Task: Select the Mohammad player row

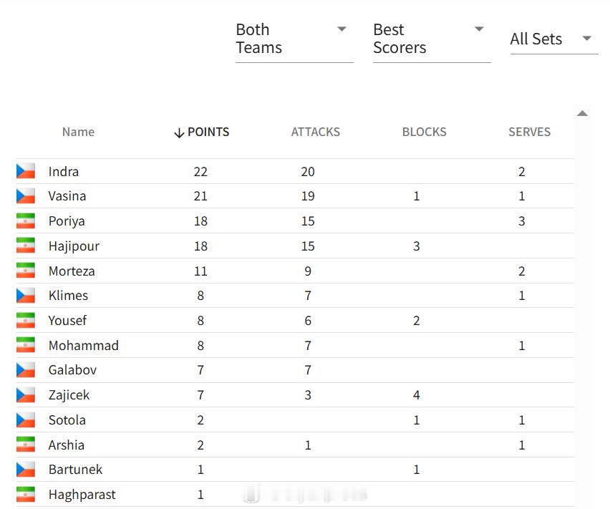Action: [x=295, y=345]
